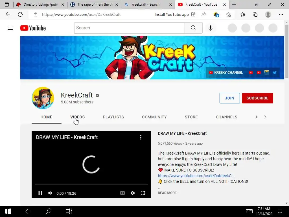
Task: Open the Edge Settings and more menu
Action: (x=281, y=14)
